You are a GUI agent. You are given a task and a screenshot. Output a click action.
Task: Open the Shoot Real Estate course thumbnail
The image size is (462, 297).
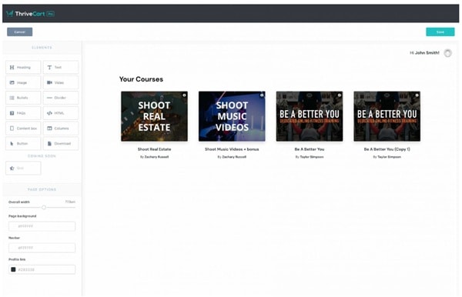[x=154, y=116]
